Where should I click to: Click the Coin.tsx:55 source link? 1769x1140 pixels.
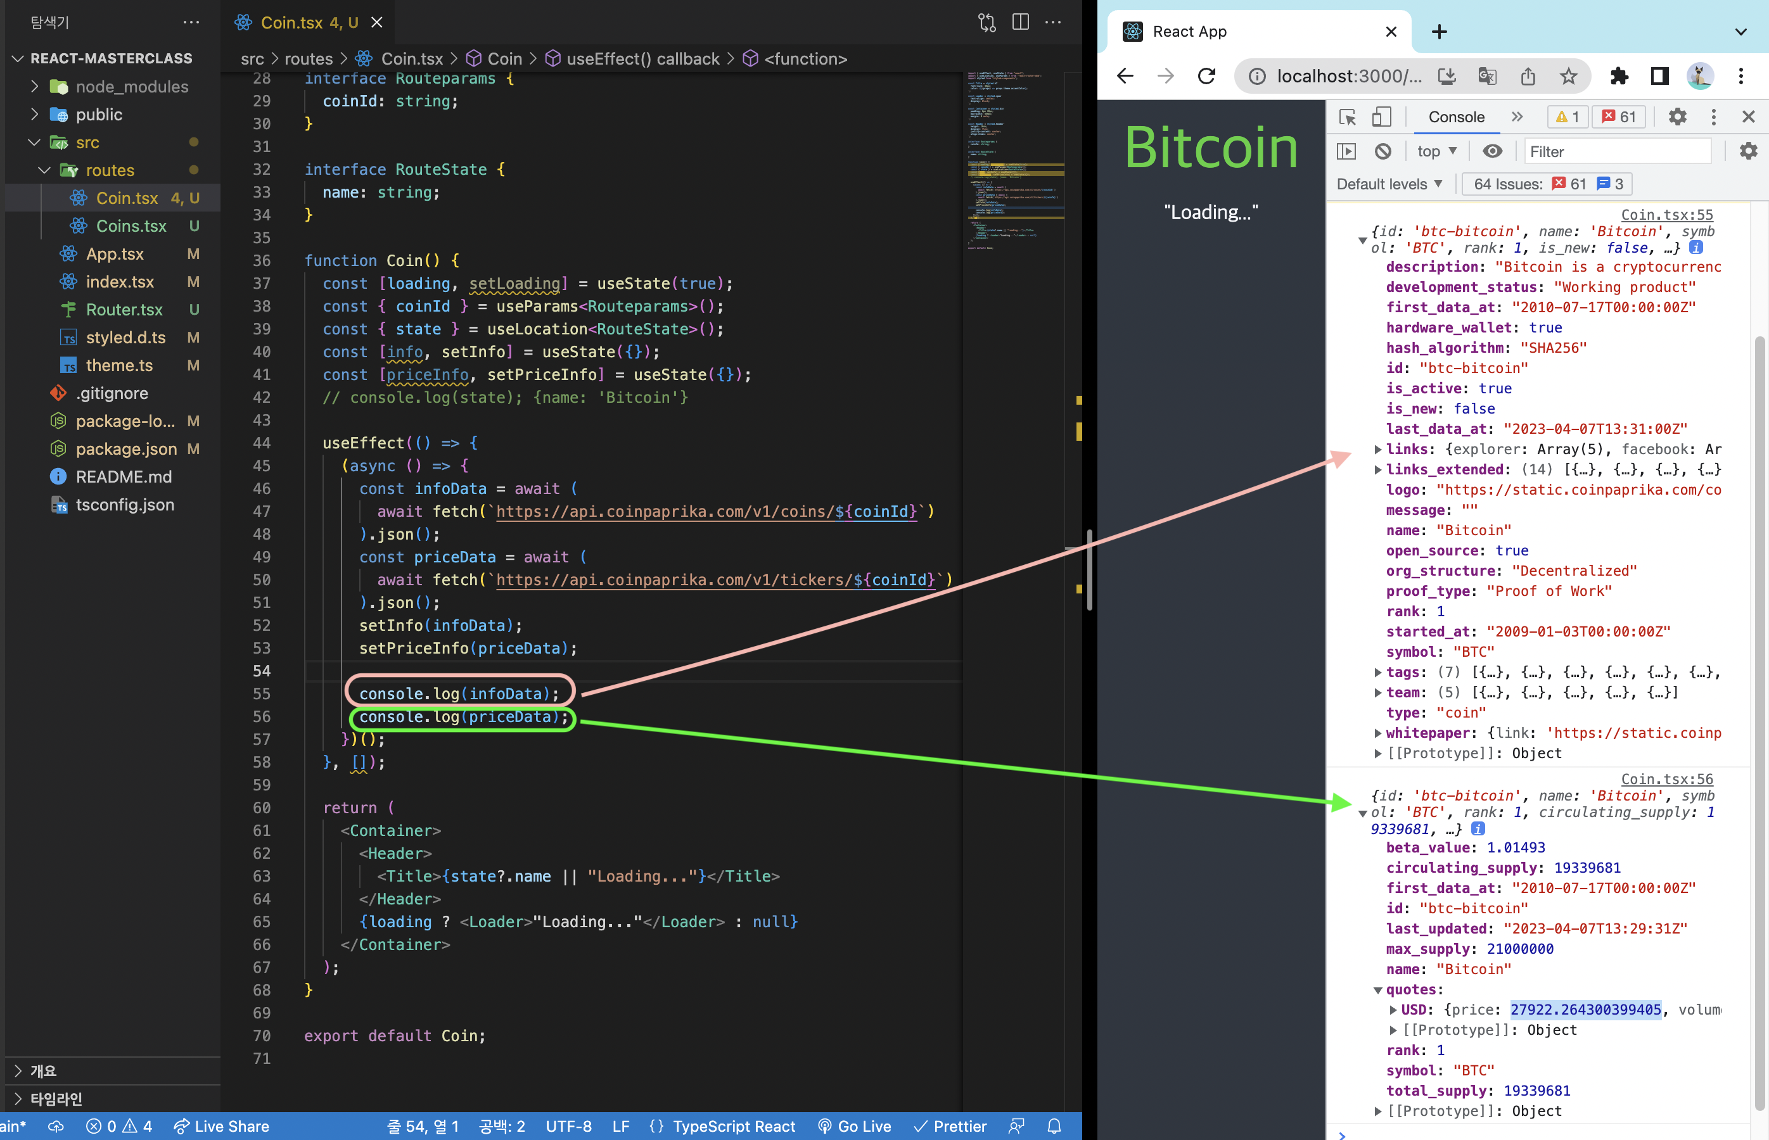(x=1666, y=215)
